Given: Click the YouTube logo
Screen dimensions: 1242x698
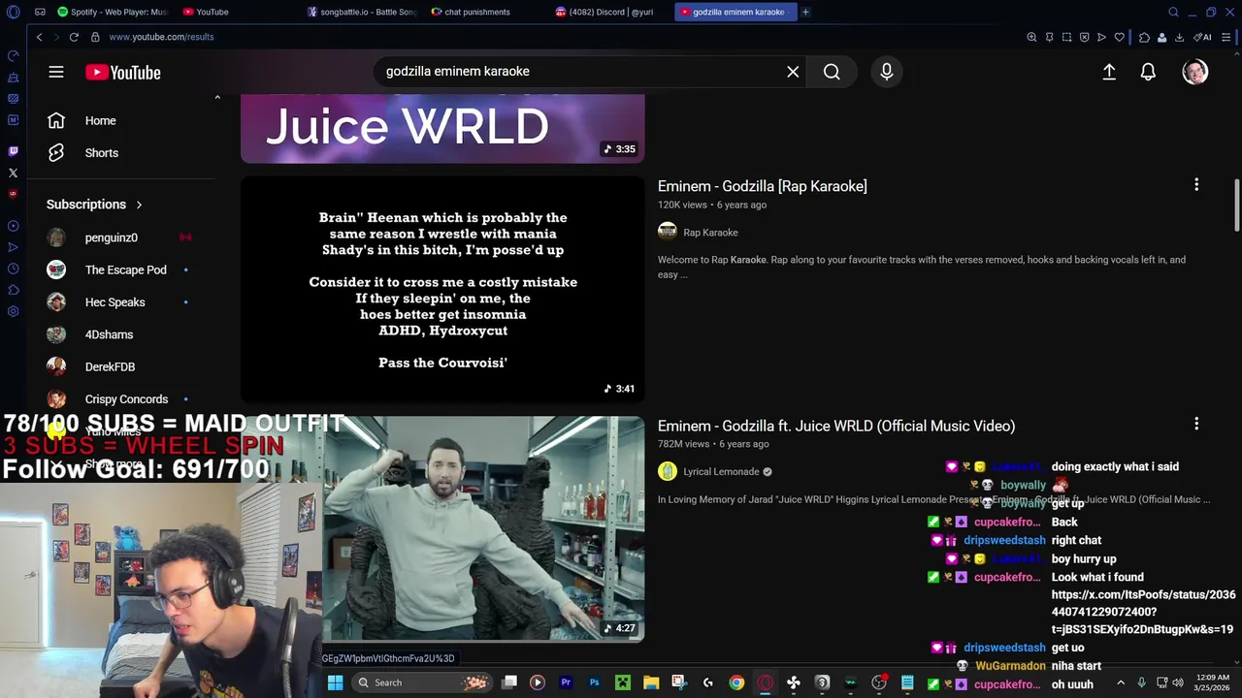Looking at the screenshot, I should click(122, 72).
